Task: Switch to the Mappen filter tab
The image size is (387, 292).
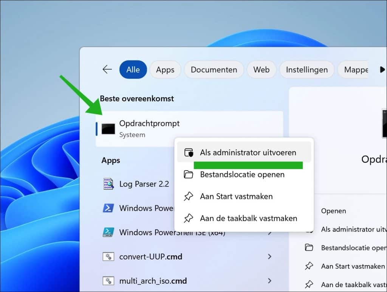Action: point(353,70)
